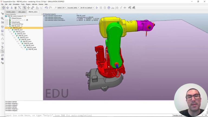Viewport: 208px width, 117px height.
Task: Redo the last undone action
Action: [x=50, y=8]
